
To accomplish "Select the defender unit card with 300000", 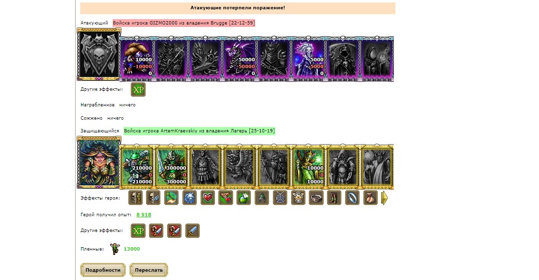I will tap(171, 167).
